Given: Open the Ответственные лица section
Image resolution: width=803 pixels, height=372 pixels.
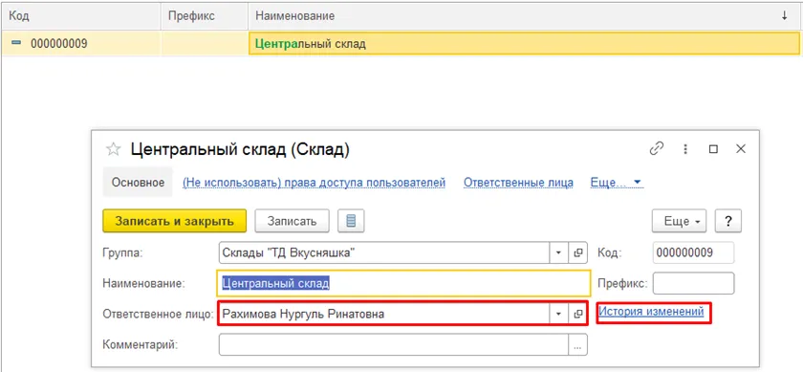Looking at the screenshot, I should [518, 183].
